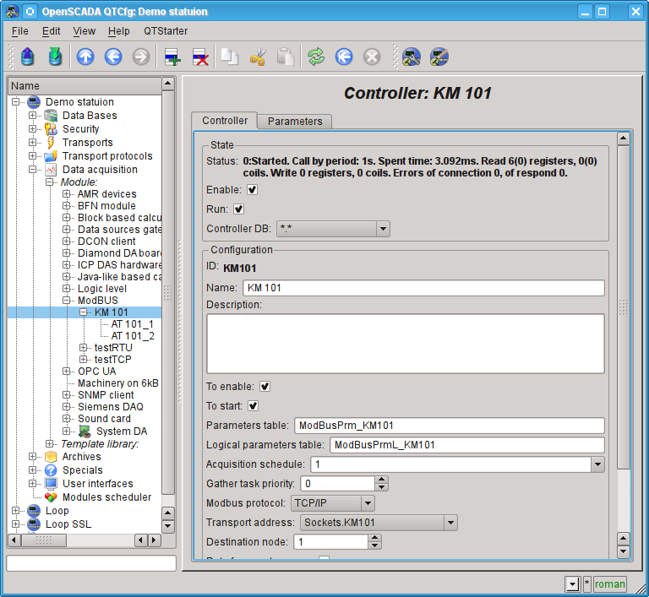This screenshot has width=649, height=597.
Task: Click the Archives tree icon
Action: (x=51, y=457)
